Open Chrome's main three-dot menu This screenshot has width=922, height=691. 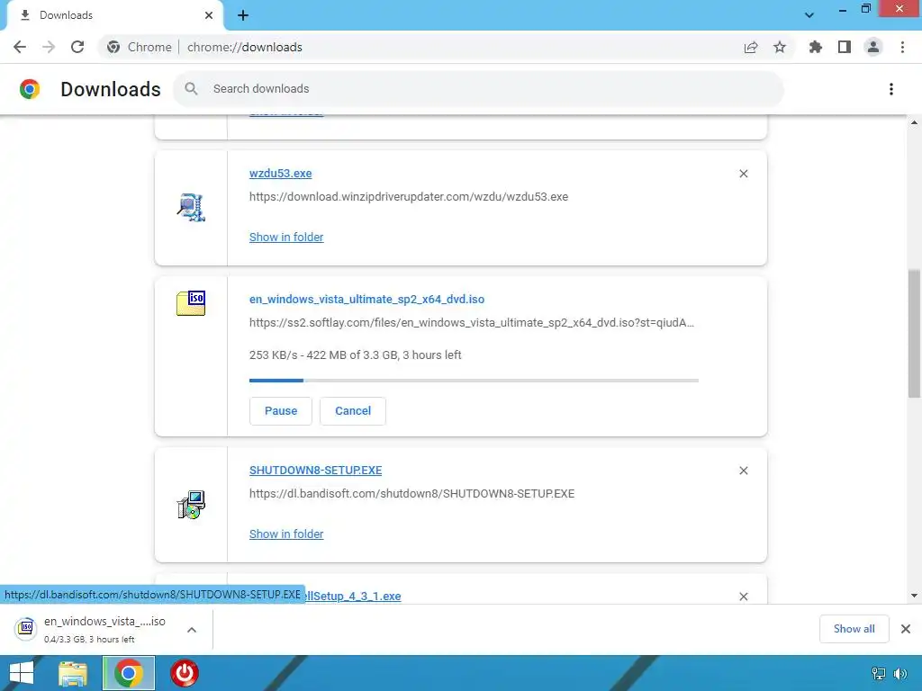click(x=902, y=47)
